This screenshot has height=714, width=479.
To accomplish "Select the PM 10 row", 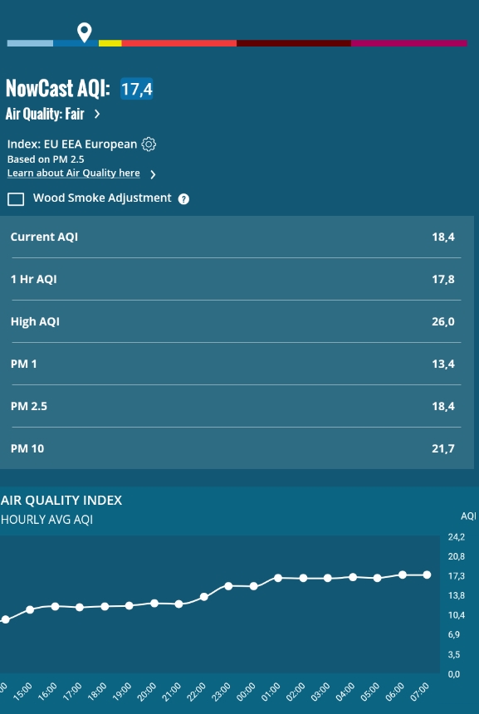I will pyautogui.click(x=237, y=448).
